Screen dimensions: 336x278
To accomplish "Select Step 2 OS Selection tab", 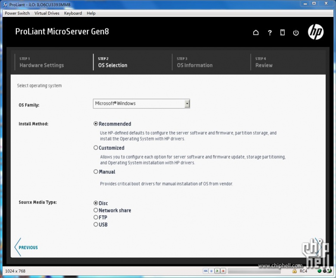I will [113, 62].
